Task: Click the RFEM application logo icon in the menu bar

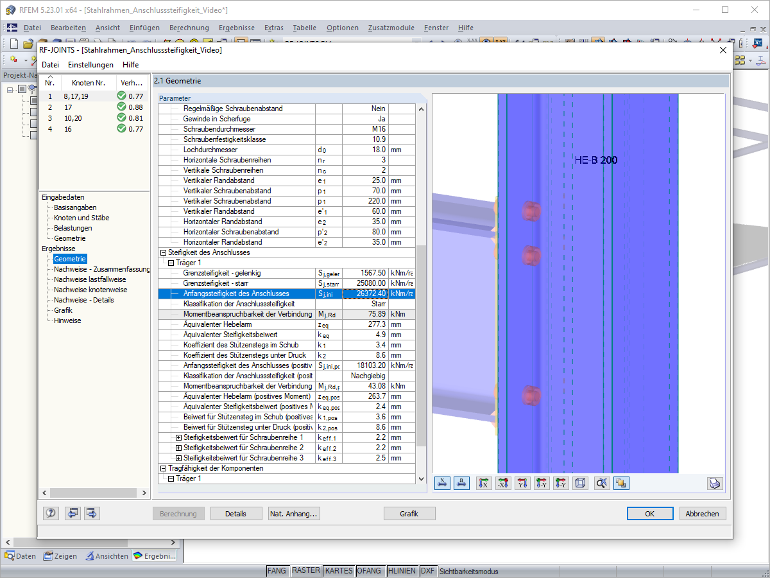Action: pos(12,28)
